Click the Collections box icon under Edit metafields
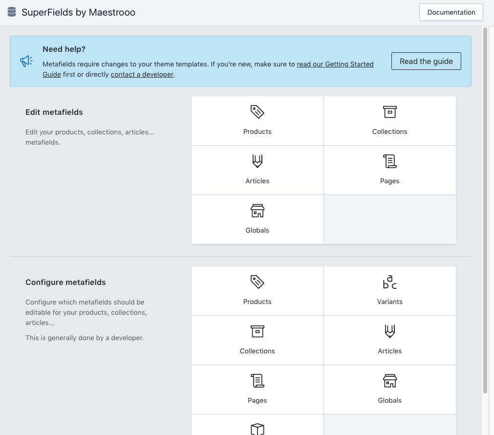This screenshot has height=435, width=494. pyautogui.click(x=390, y=112)
